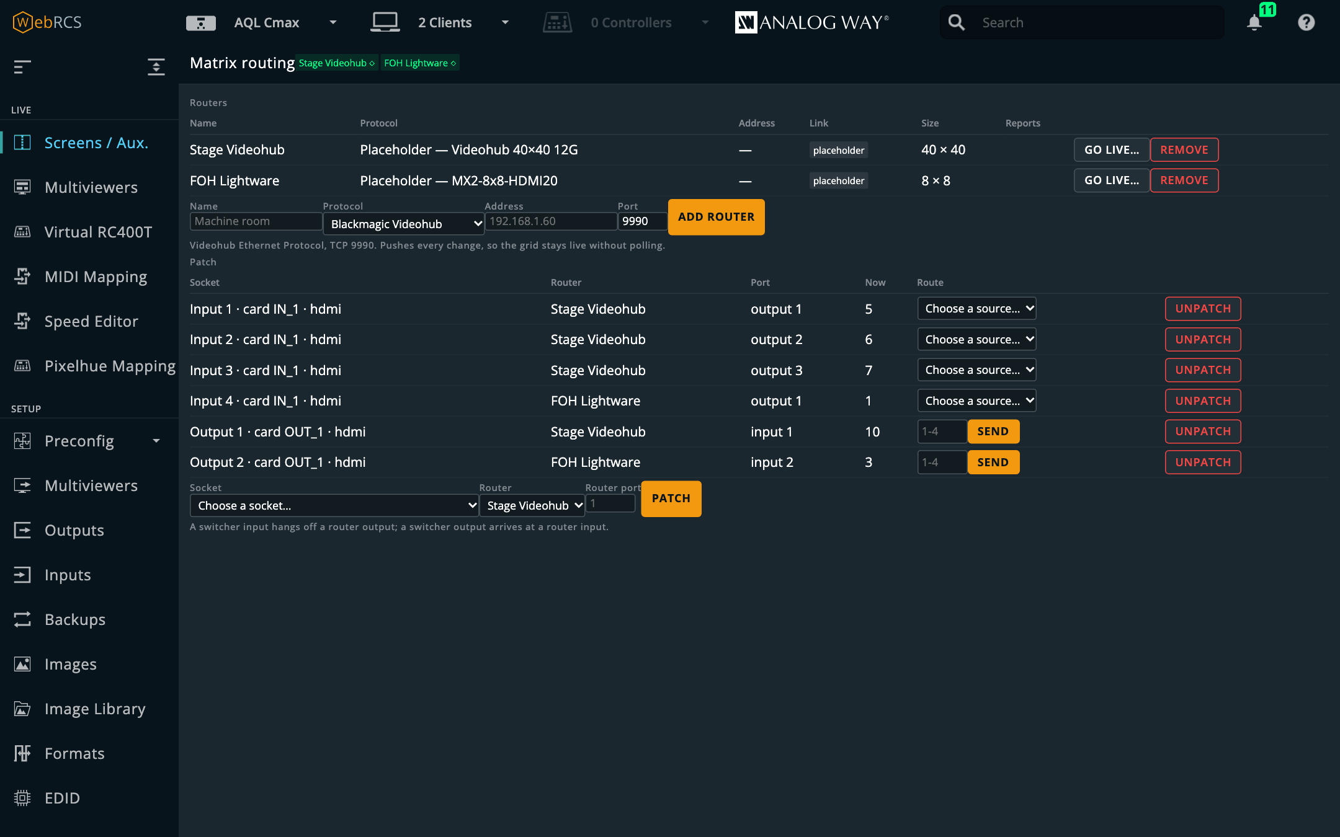This screenshot has width=1340, height=837.
Task: Click Send for Output 1 row
Action: pos(993,432)
